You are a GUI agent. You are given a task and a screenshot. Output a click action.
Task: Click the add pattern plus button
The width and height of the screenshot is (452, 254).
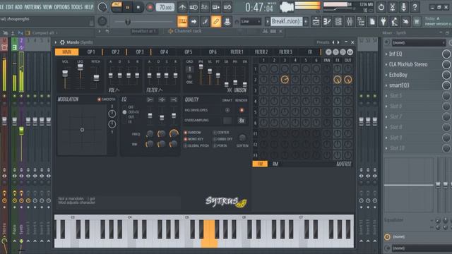pyautogui.click(x=306, y=21)
